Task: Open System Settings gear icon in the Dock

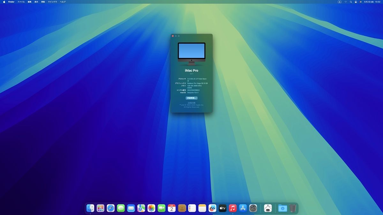Action: (253, 208)
